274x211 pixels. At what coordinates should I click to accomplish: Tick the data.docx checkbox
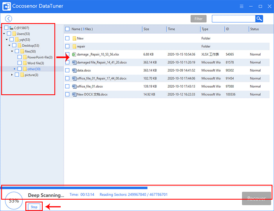pyautogui.click(x=67, y=70)
